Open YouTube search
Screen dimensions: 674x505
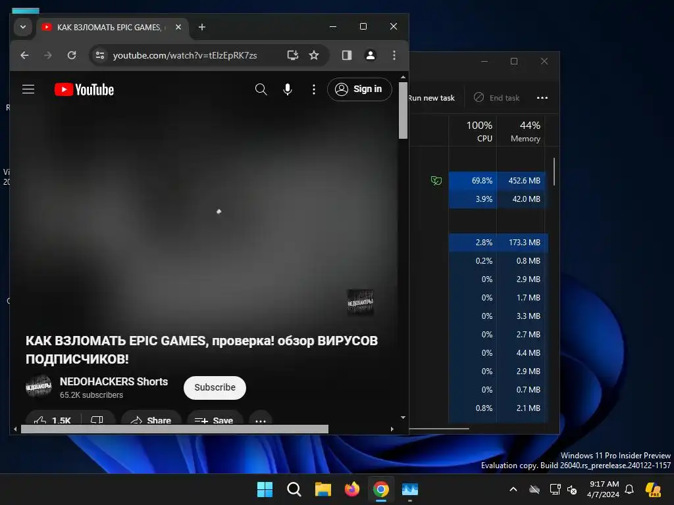tap(261, 89)
